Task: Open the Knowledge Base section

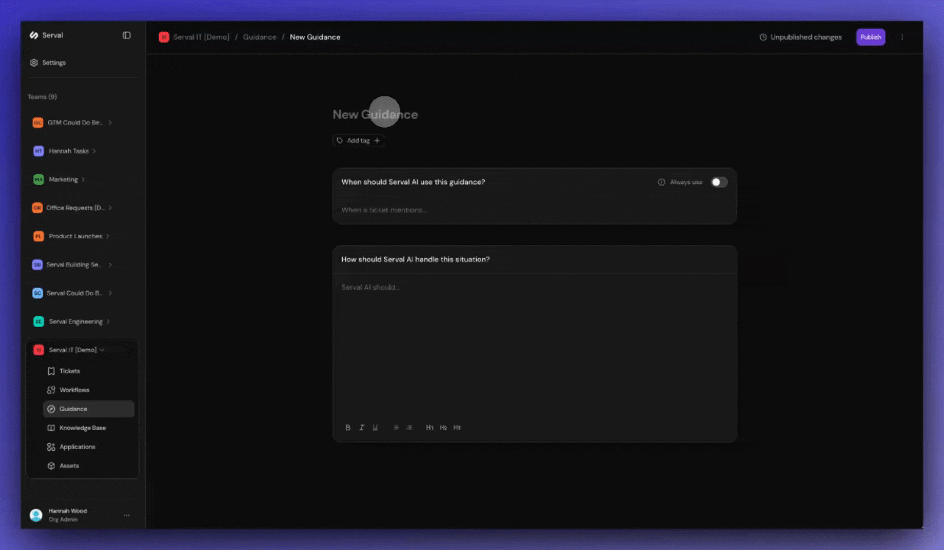Action: click(82, 428)
